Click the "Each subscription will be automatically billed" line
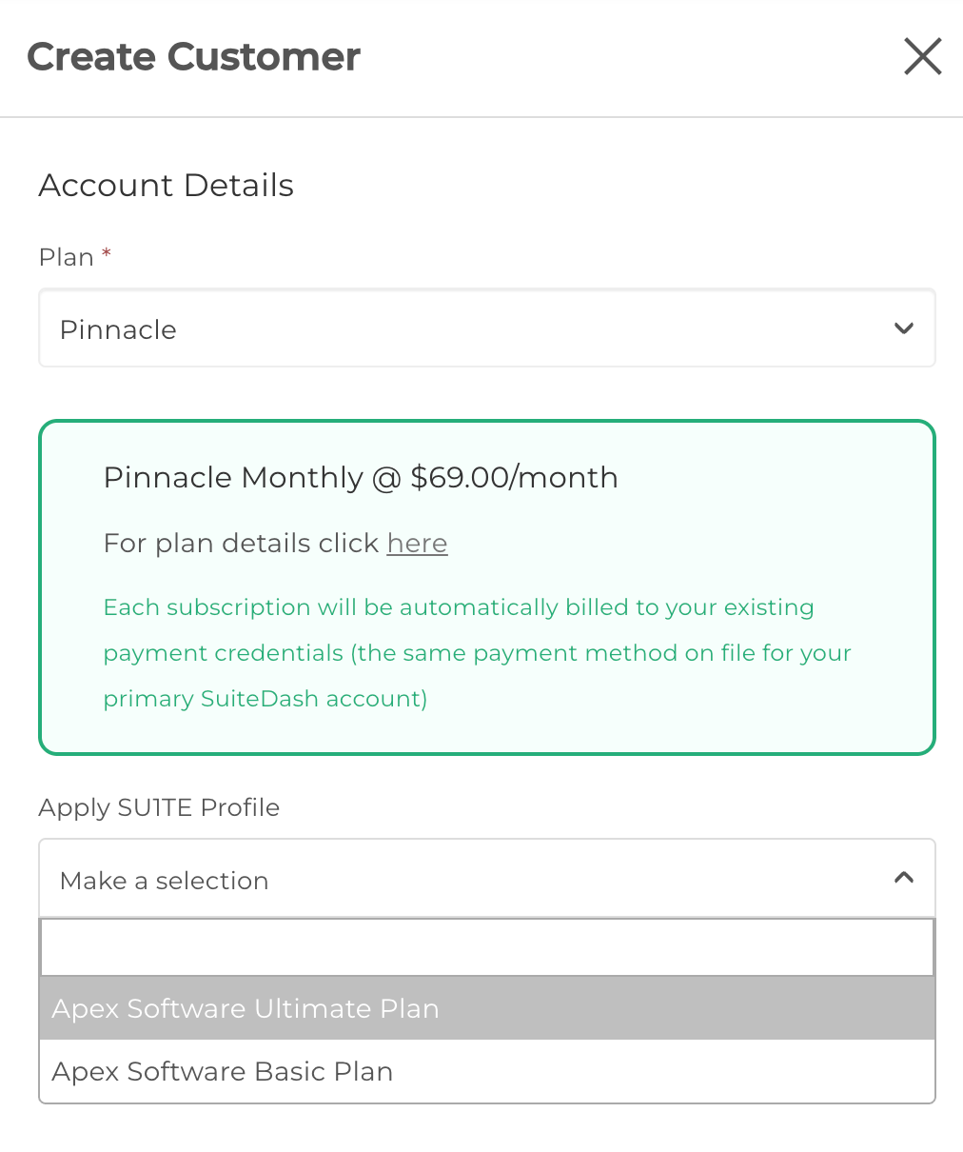The image size is (963, 1152). click(458, 607)
